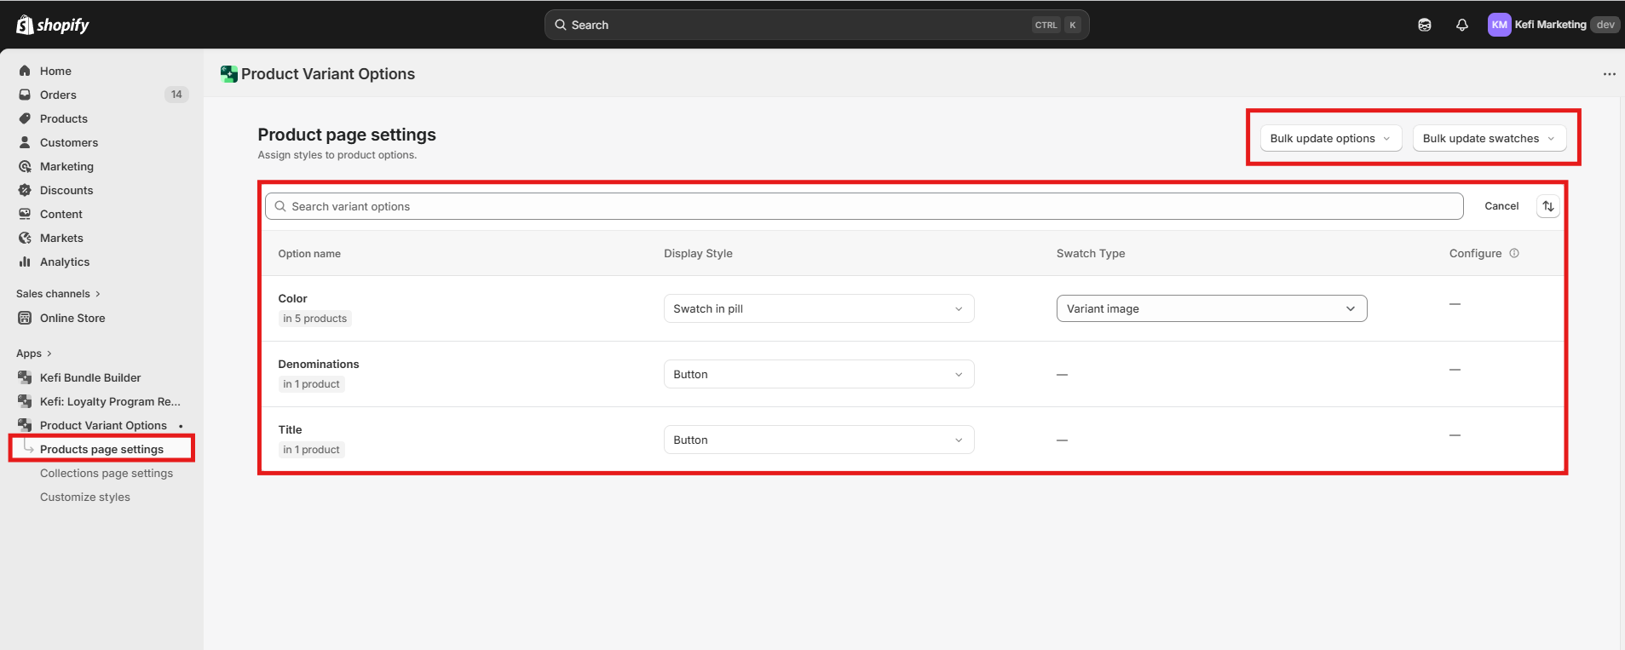Click the Cancel button beside the search field
Screen dimensions: 1625x650
[1501, 206]
